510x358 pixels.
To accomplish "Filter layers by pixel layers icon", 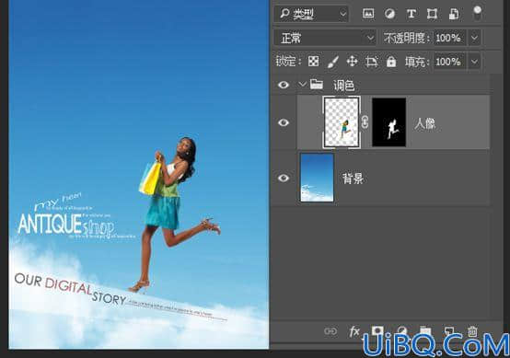I will tap(368, 13).
